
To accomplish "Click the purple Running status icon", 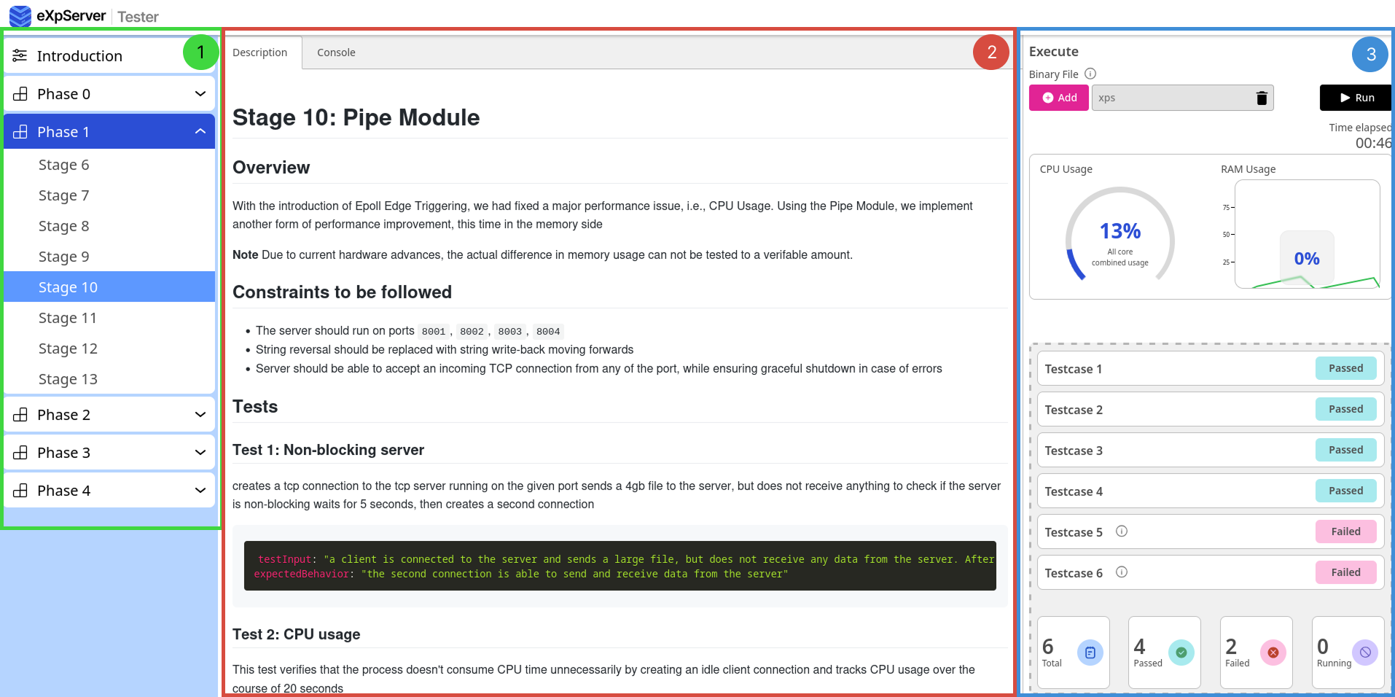I will (x=1365, y=653).
